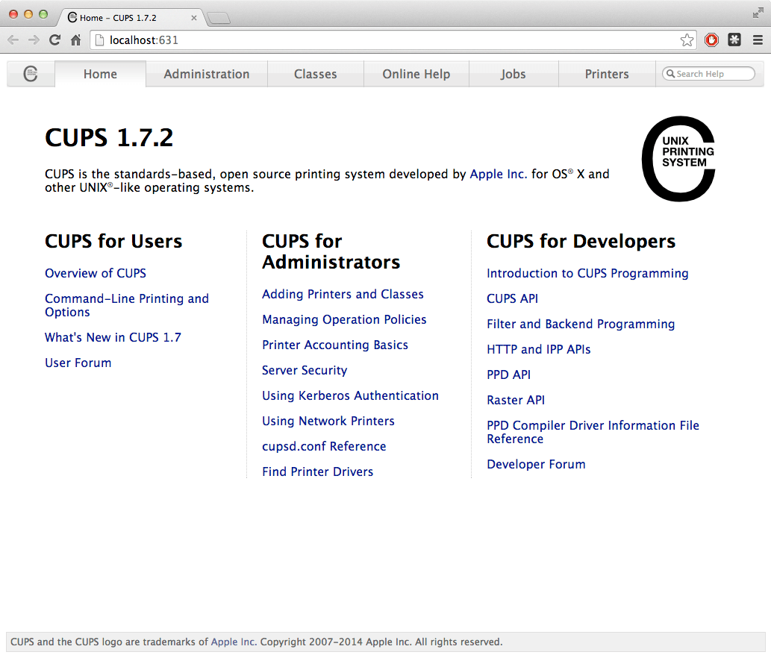Follow the Apple Inc. link in the description
The width and height of the screenshot is (771, 658).
(498, 174)
